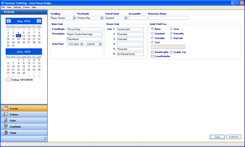Click the Save button
The width and height of the screenshot is (245, 147).
217,137
